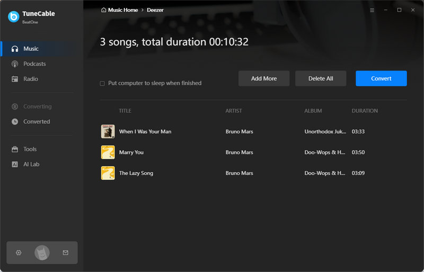The height and width of the screenshot is (272, 424).
Task: Click the Converting status icon
Action: [x=15, y=106]
